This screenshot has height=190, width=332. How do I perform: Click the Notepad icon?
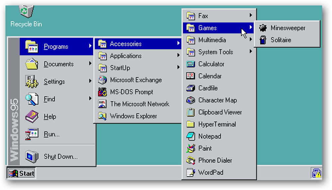(x=191, y=137)
